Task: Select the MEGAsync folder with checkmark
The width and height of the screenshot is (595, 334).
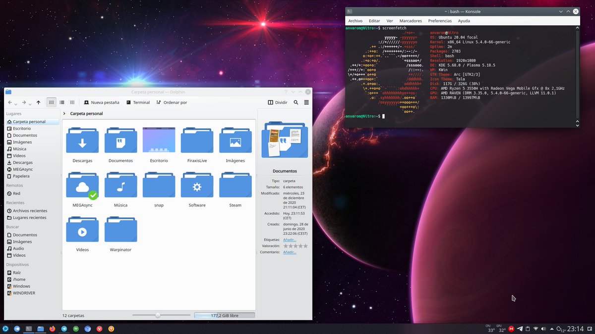Action: click(x=82, y=186)
